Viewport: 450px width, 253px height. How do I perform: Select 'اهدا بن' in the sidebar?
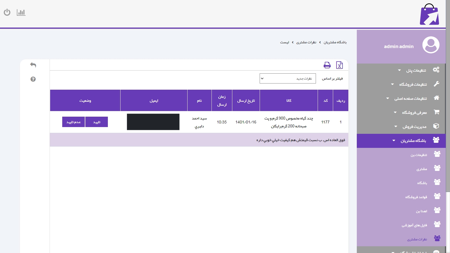(421, 211)
